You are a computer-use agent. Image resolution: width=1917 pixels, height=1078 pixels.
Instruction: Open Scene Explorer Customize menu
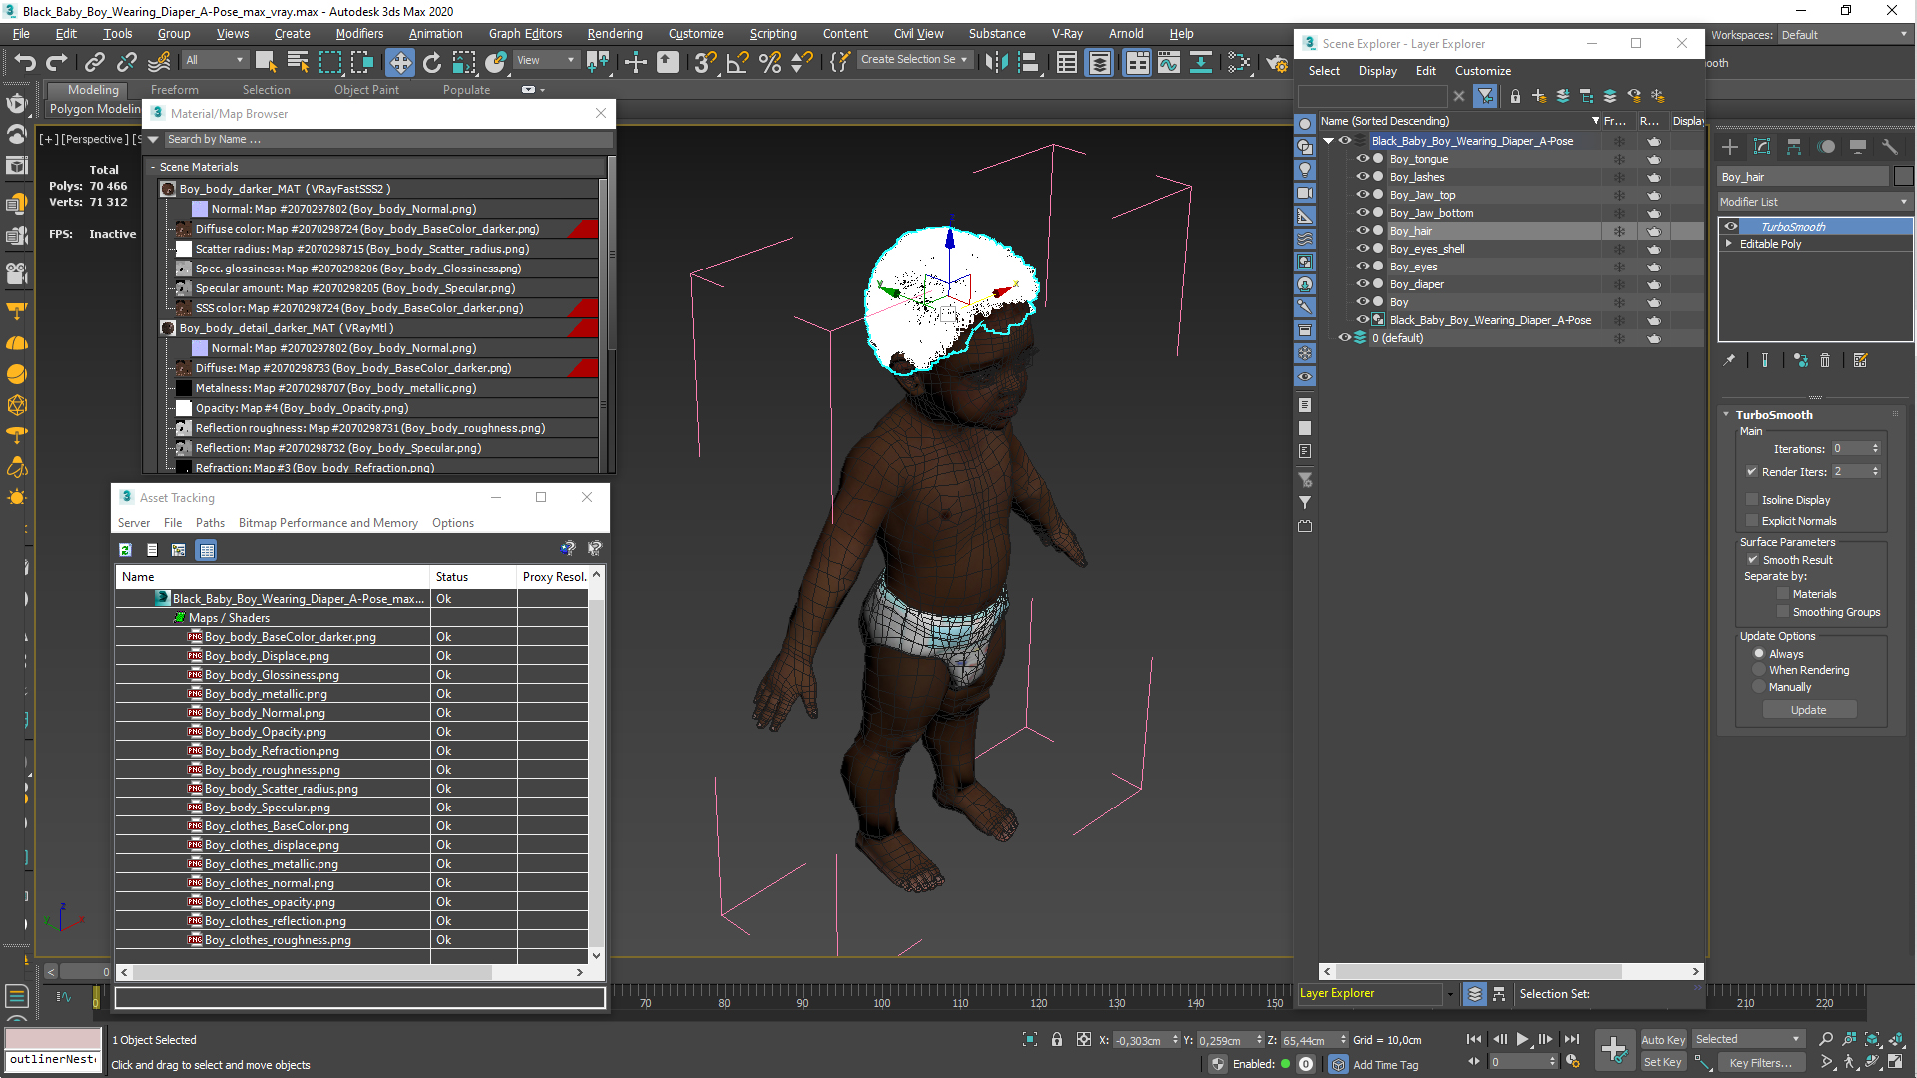click(x=1482, y=71)
